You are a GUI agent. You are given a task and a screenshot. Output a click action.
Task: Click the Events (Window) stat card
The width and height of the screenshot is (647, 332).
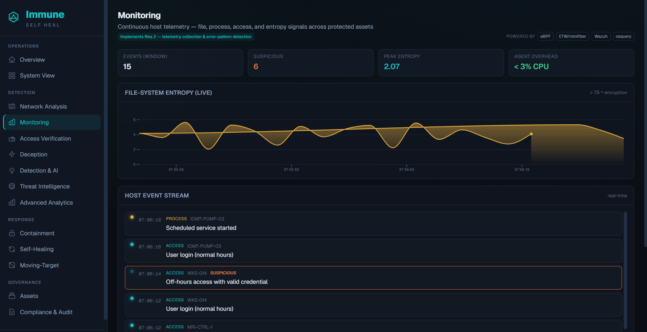pyautogui.click(x=180, y=63)
